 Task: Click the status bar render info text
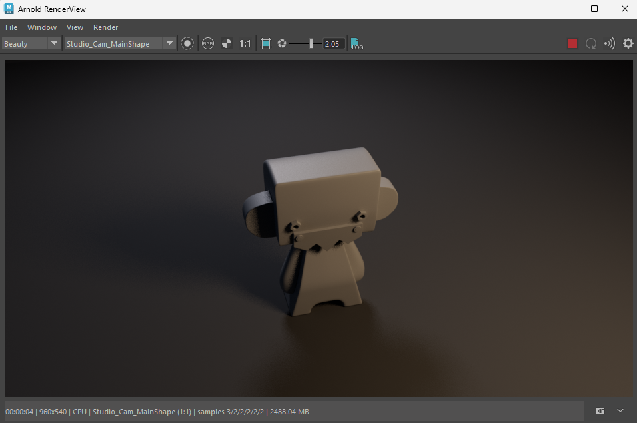click(x=157, y=412)
